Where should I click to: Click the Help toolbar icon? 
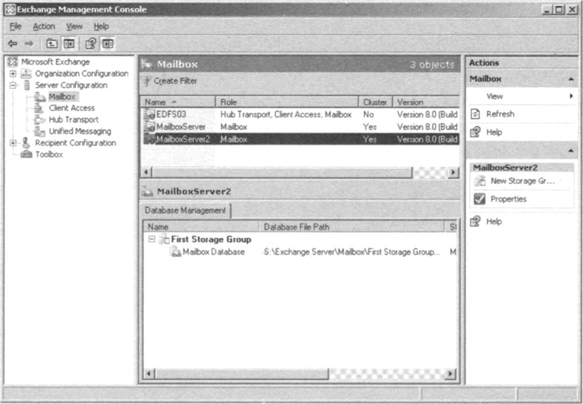(91, 44)
